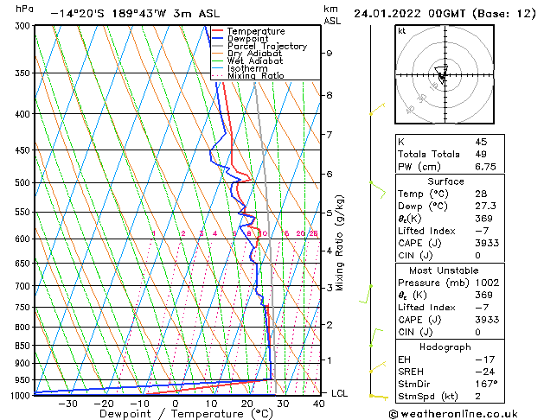The height and width of the screenshot is (420, 544).
Task: Click the PW (cm) value 6.75
Action: (485, 167)
